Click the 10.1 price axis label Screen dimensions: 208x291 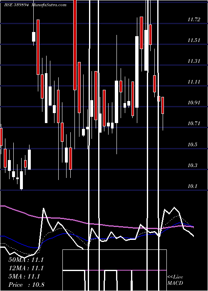coord(192,186)
